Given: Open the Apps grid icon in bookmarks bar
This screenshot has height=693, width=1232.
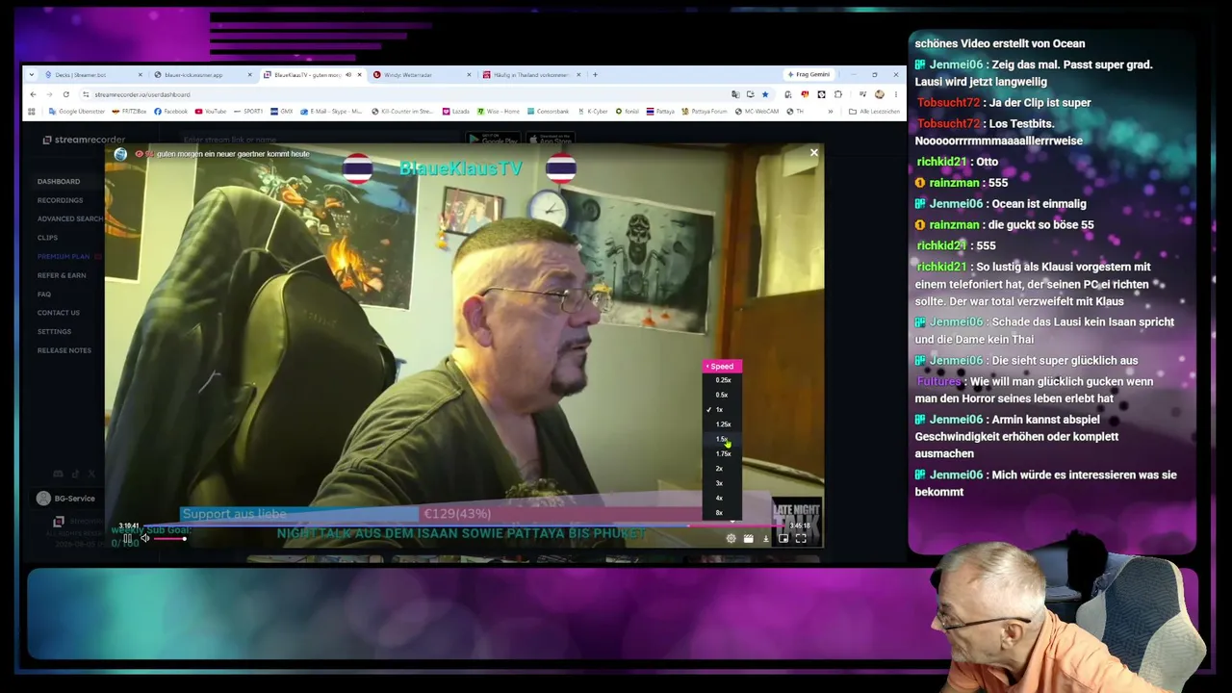Looking at the screenshot, I should click(32, 112).
